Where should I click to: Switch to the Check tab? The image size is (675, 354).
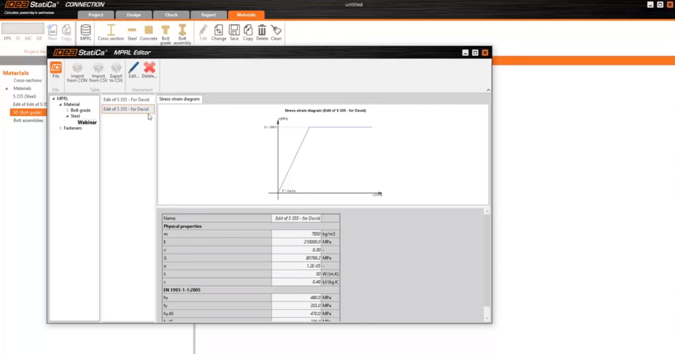click(x=171, y=15)
